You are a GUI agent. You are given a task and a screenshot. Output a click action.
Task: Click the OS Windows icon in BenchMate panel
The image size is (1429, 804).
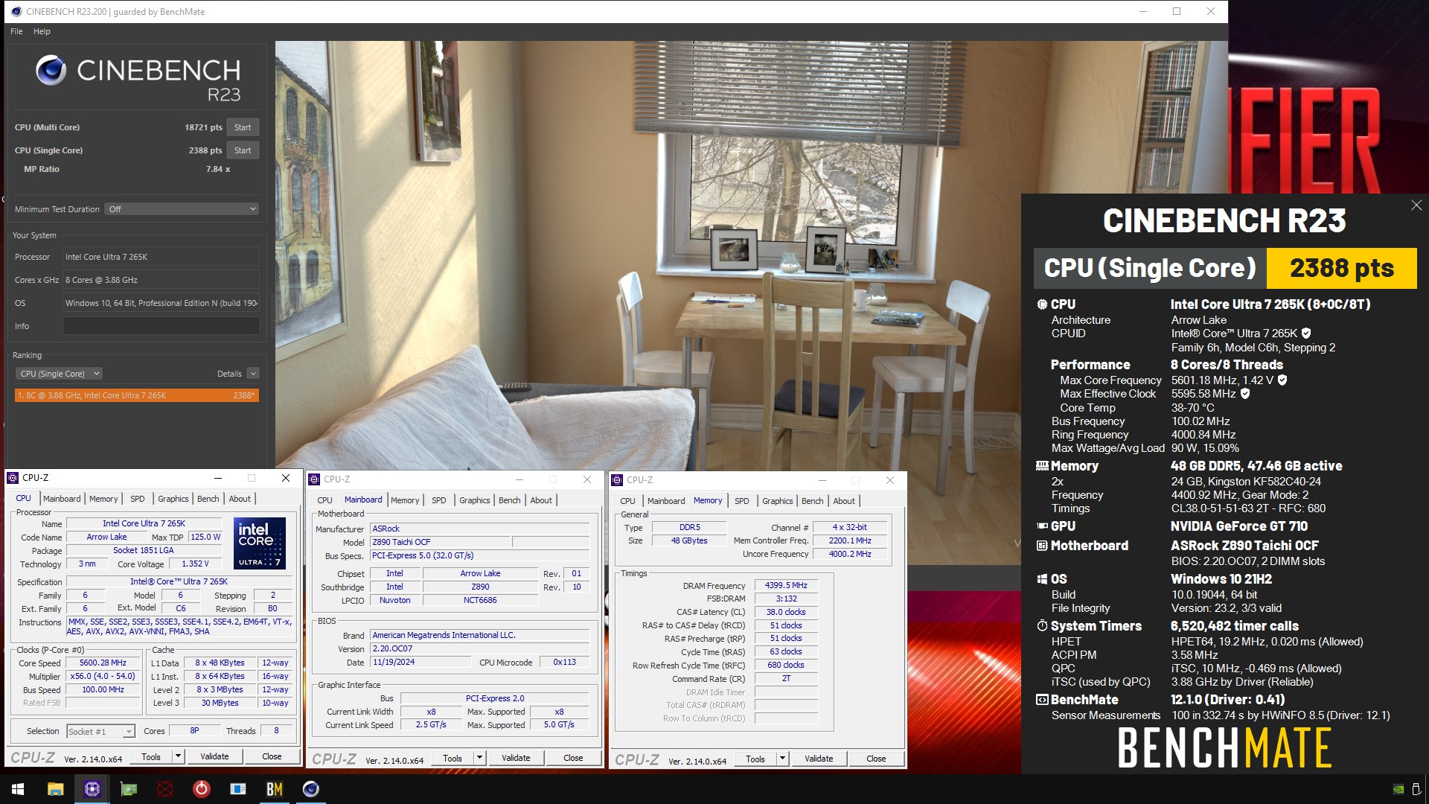tap(1042, 579)
